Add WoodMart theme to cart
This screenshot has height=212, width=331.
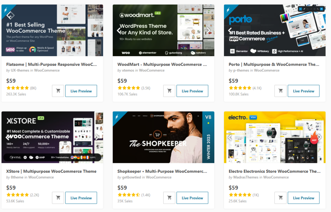169,91
